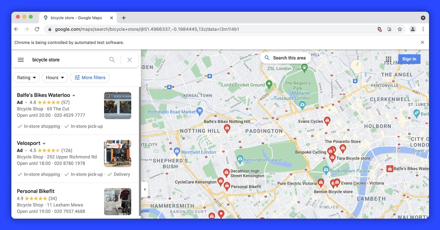Click the Westfield London shopping marker

pos(177,151)
